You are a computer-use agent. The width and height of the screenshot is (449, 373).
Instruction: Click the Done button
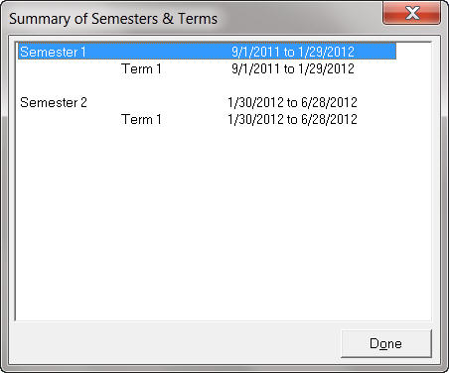386,343
